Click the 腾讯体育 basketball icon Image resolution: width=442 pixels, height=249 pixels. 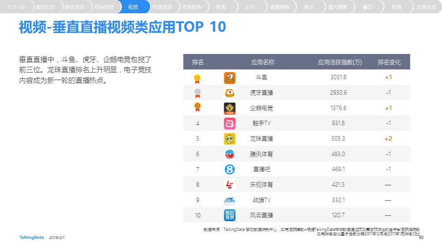[x=230, y=154]
